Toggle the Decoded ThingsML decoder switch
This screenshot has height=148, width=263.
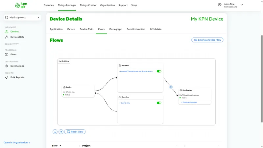click(159, 71)
